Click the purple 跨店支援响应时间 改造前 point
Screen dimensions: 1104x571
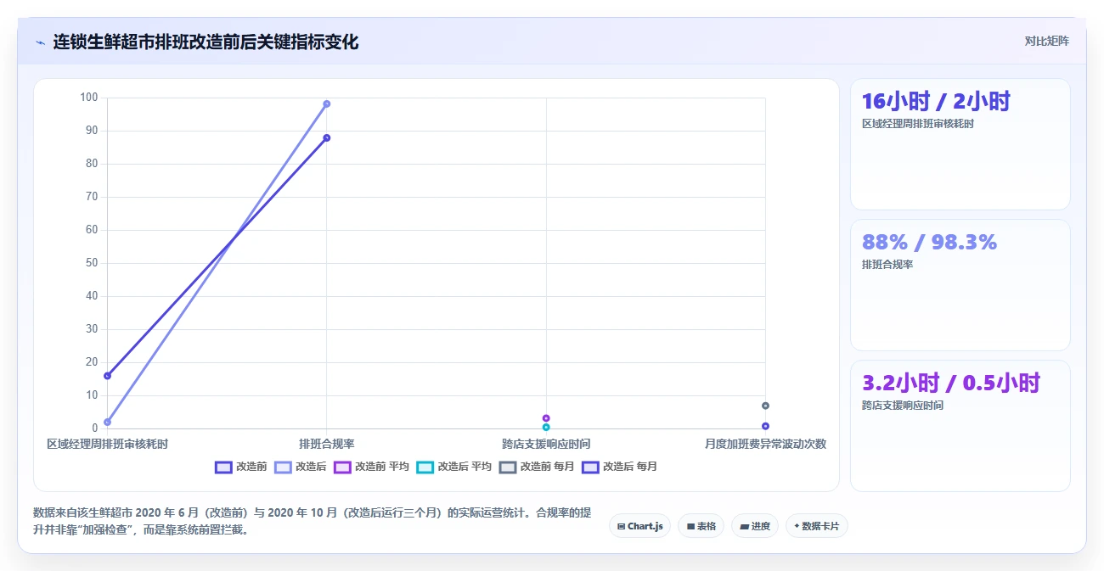tap(546, 418)
